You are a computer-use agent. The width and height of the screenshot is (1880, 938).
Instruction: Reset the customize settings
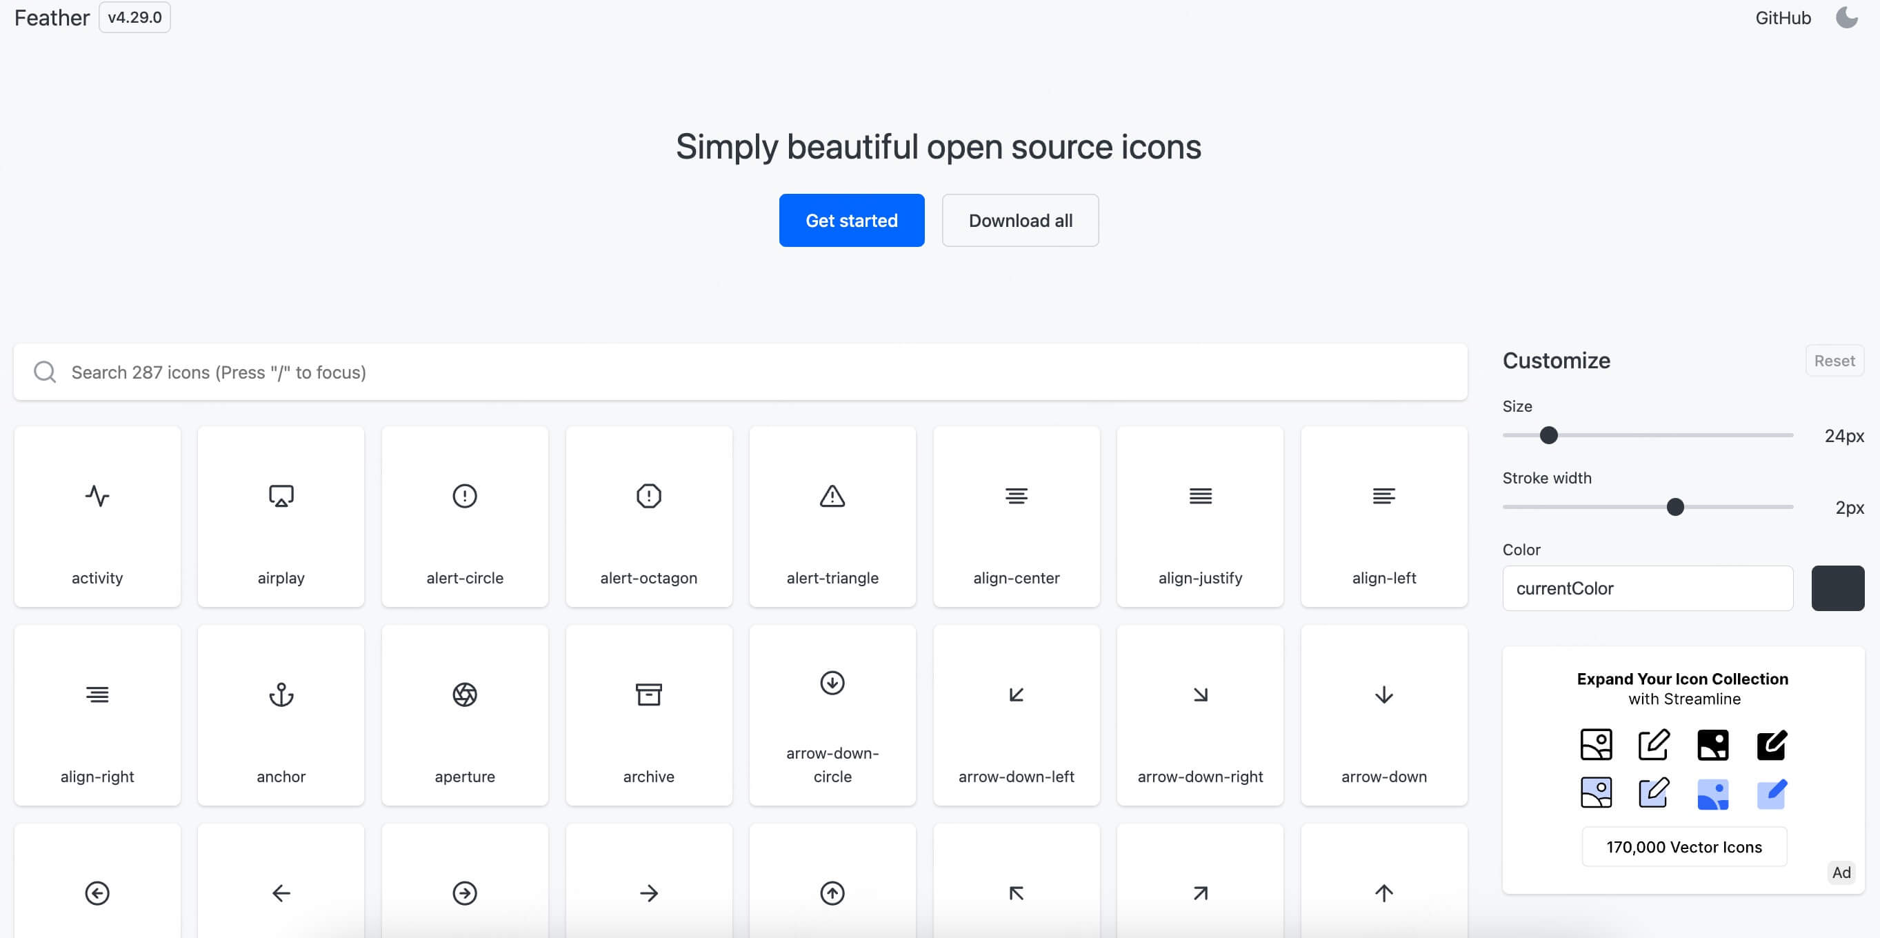point(1834,361)
